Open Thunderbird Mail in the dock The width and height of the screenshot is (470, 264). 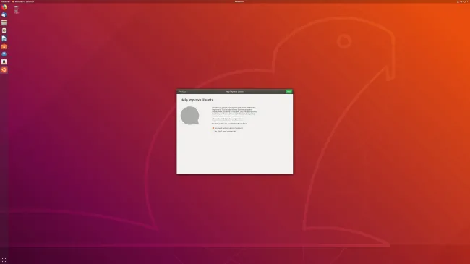click(4, 15)
